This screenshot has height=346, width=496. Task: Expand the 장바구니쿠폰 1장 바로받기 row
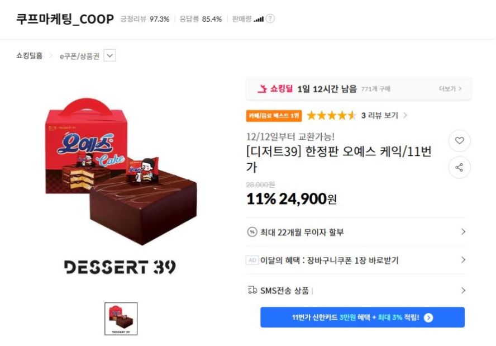[x=356, y=260]
